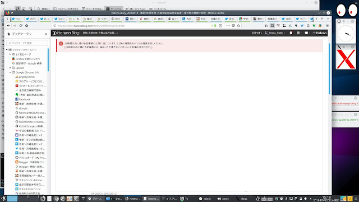359x202 pixels.
Task: Click Hatena logo link at header right
Action: tap(320, 33)
